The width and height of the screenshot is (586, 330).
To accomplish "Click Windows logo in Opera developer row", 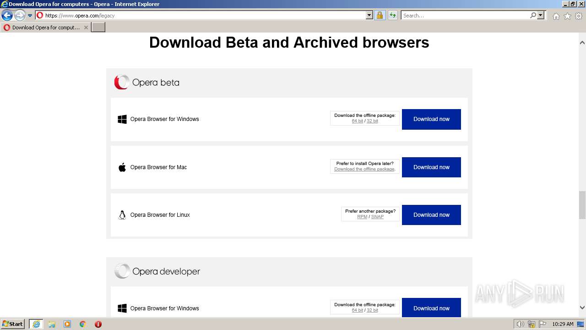I will [x=122, y=308].
